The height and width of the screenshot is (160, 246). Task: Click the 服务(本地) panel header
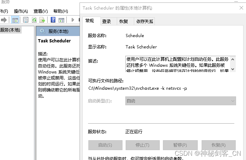tap(58, 31)
